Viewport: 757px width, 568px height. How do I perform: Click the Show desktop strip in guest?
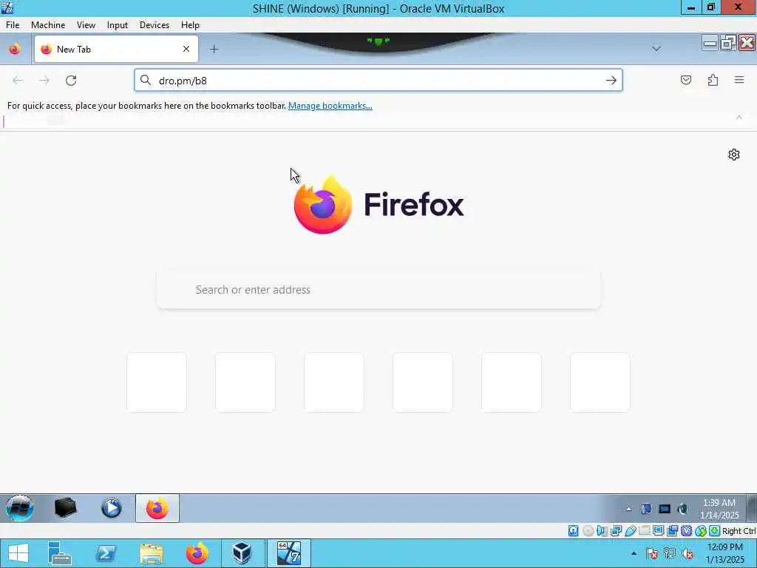[x=752, y=508]
